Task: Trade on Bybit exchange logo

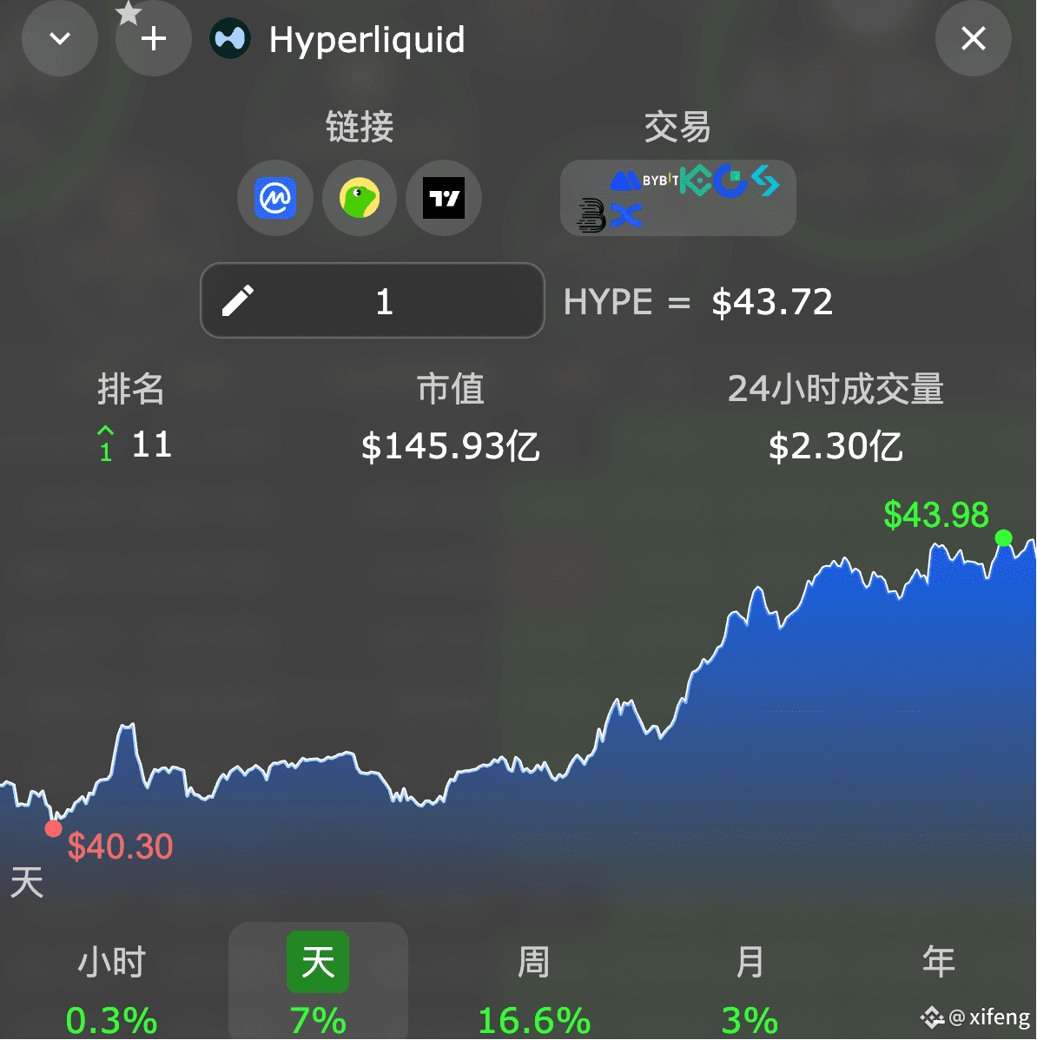Action: pos(660,180)
